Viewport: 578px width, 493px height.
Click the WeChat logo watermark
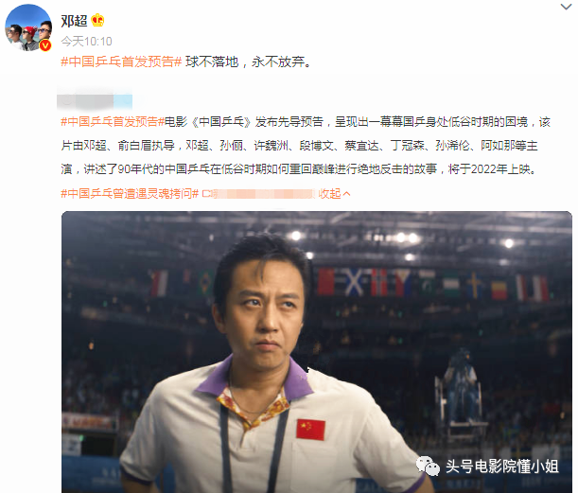click(x=428, y=467)
